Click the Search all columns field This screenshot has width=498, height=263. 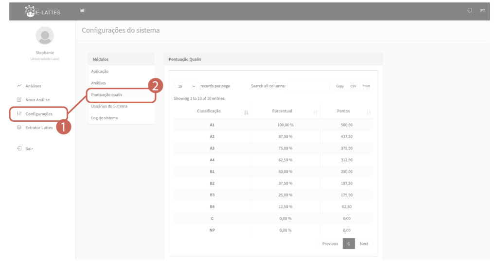pos(308,86)
